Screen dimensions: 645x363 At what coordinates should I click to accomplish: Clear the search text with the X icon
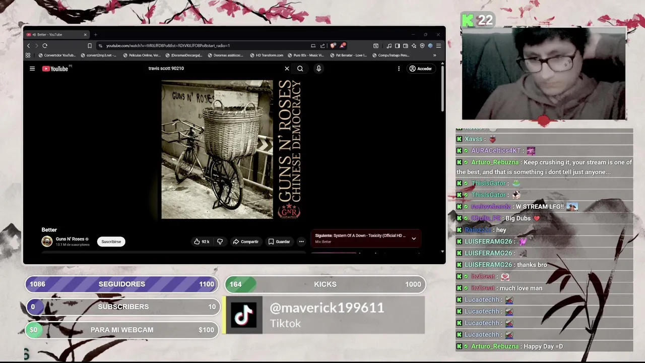click(x=287, y=69)
